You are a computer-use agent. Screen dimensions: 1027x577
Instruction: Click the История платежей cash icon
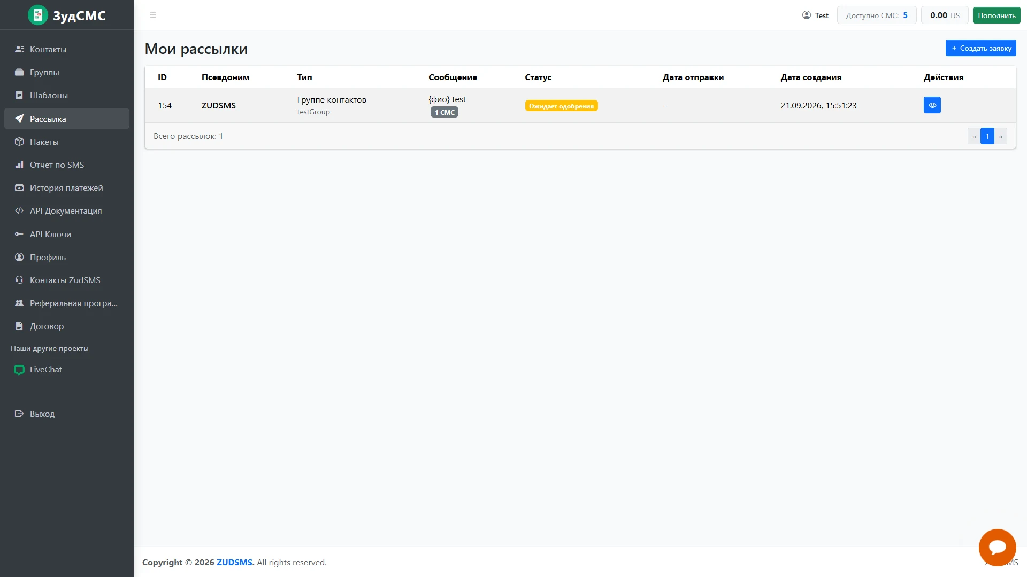[x=19, y=188]
